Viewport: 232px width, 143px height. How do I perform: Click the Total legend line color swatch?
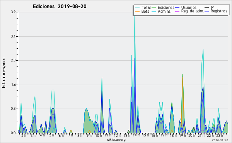pos(137,8)
